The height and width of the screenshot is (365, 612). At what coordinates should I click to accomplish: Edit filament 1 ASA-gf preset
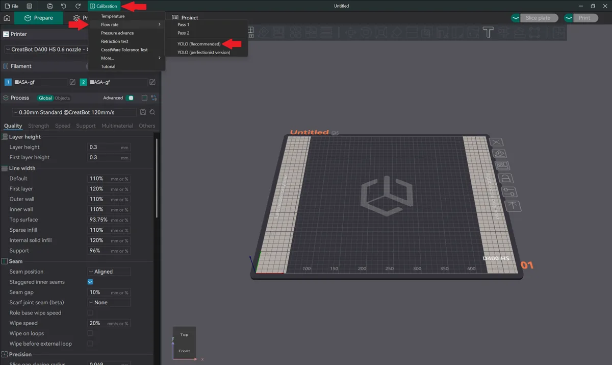click(x=72, y=82)
